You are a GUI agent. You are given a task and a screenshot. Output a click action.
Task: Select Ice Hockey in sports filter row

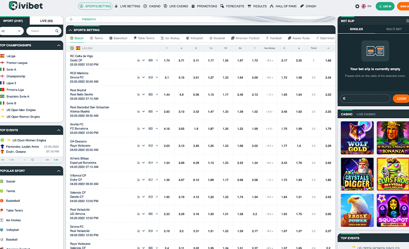pos(170,38)
